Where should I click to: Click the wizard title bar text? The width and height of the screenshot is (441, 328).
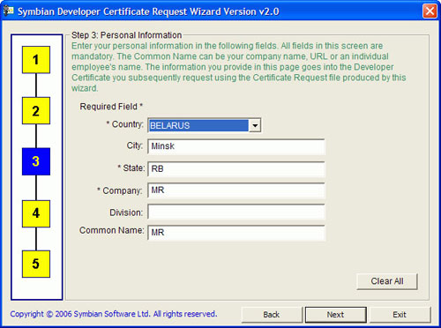pyautogui.click(x=148, y=11)
